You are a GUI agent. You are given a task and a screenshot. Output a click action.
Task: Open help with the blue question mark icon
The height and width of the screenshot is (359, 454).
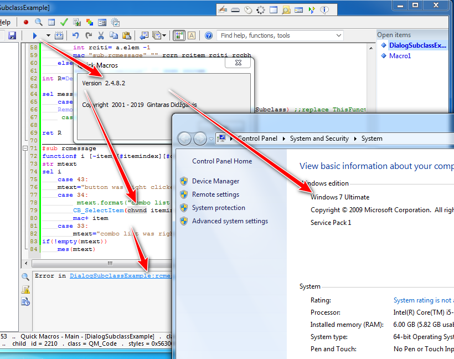pos(209,35)
